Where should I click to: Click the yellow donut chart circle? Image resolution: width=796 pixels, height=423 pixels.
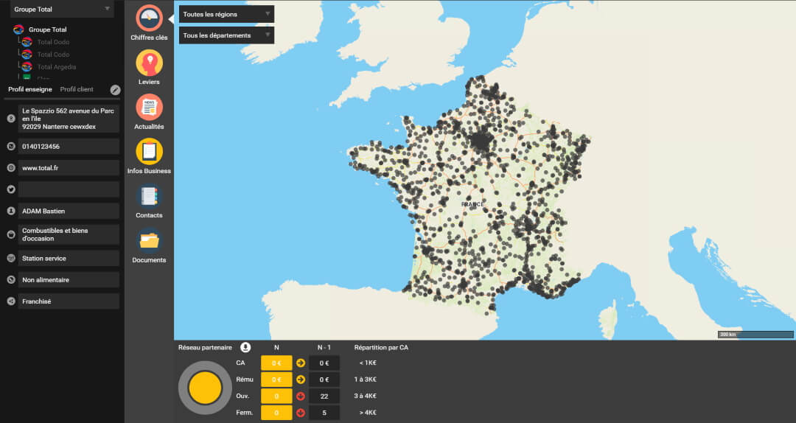click(x=205, y=388)
